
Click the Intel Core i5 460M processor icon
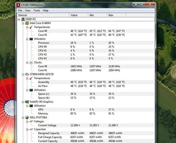coord(27,23)
